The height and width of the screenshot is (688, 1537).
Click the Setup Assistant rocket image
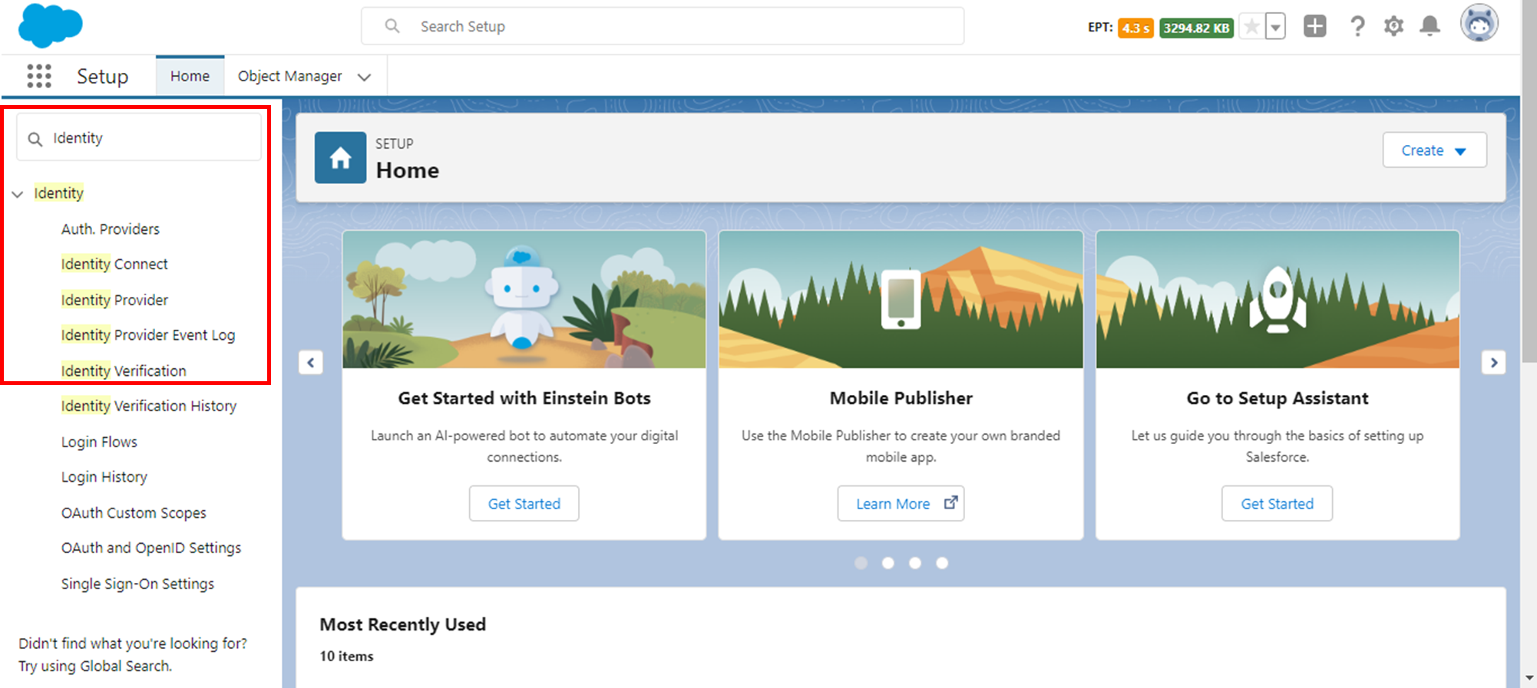(1278, 300)
